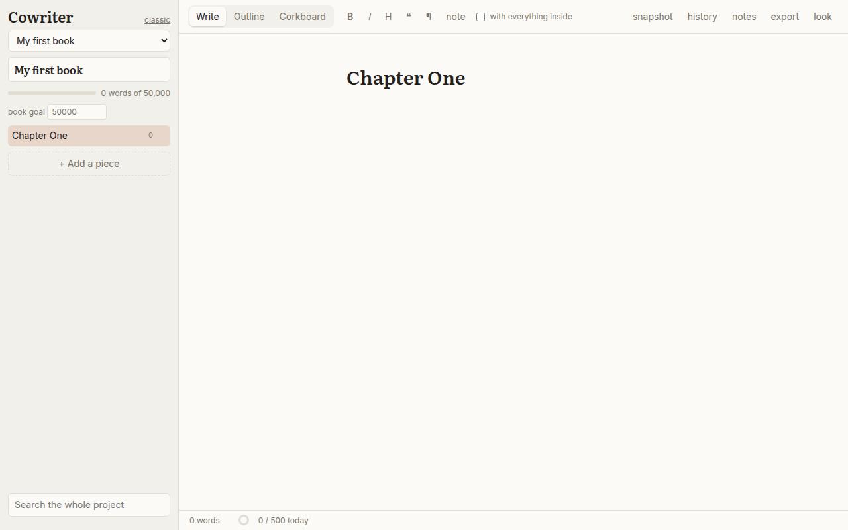Click the "0 words of 50,000" progress text

click(x=136, y=93)
